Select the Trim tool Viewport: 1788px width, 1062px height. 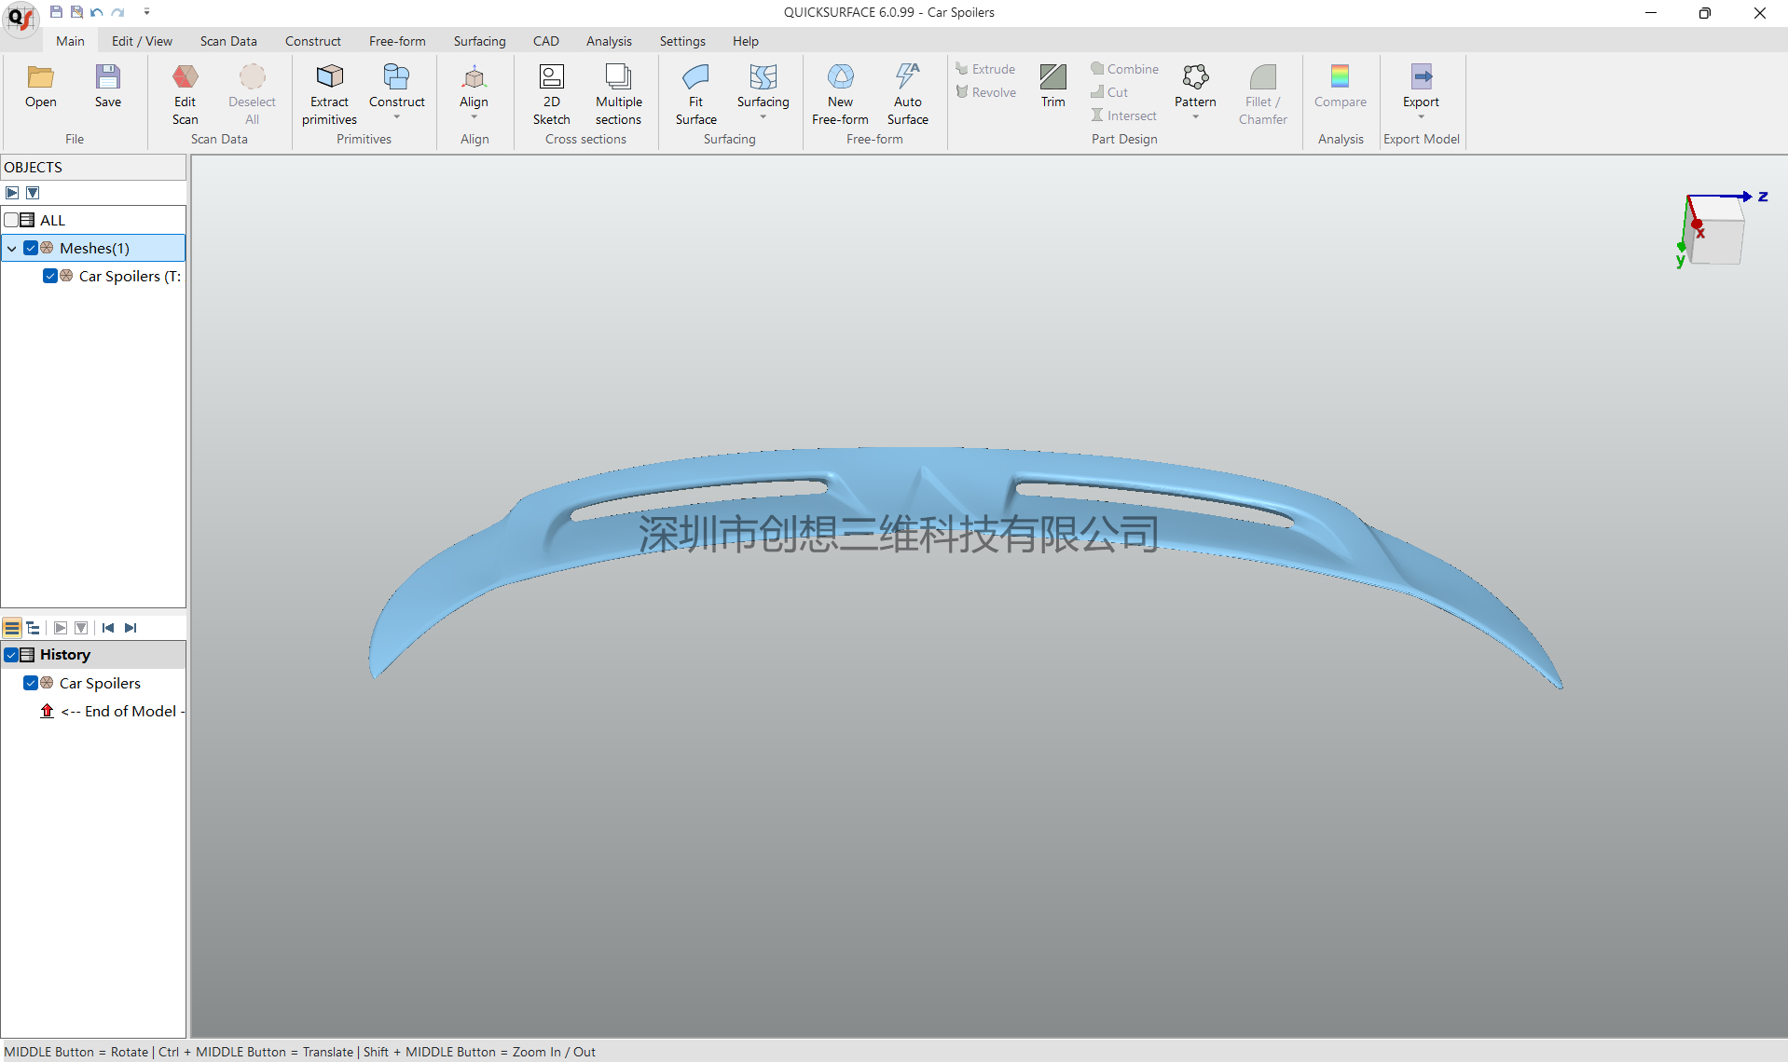(1052, 87)
